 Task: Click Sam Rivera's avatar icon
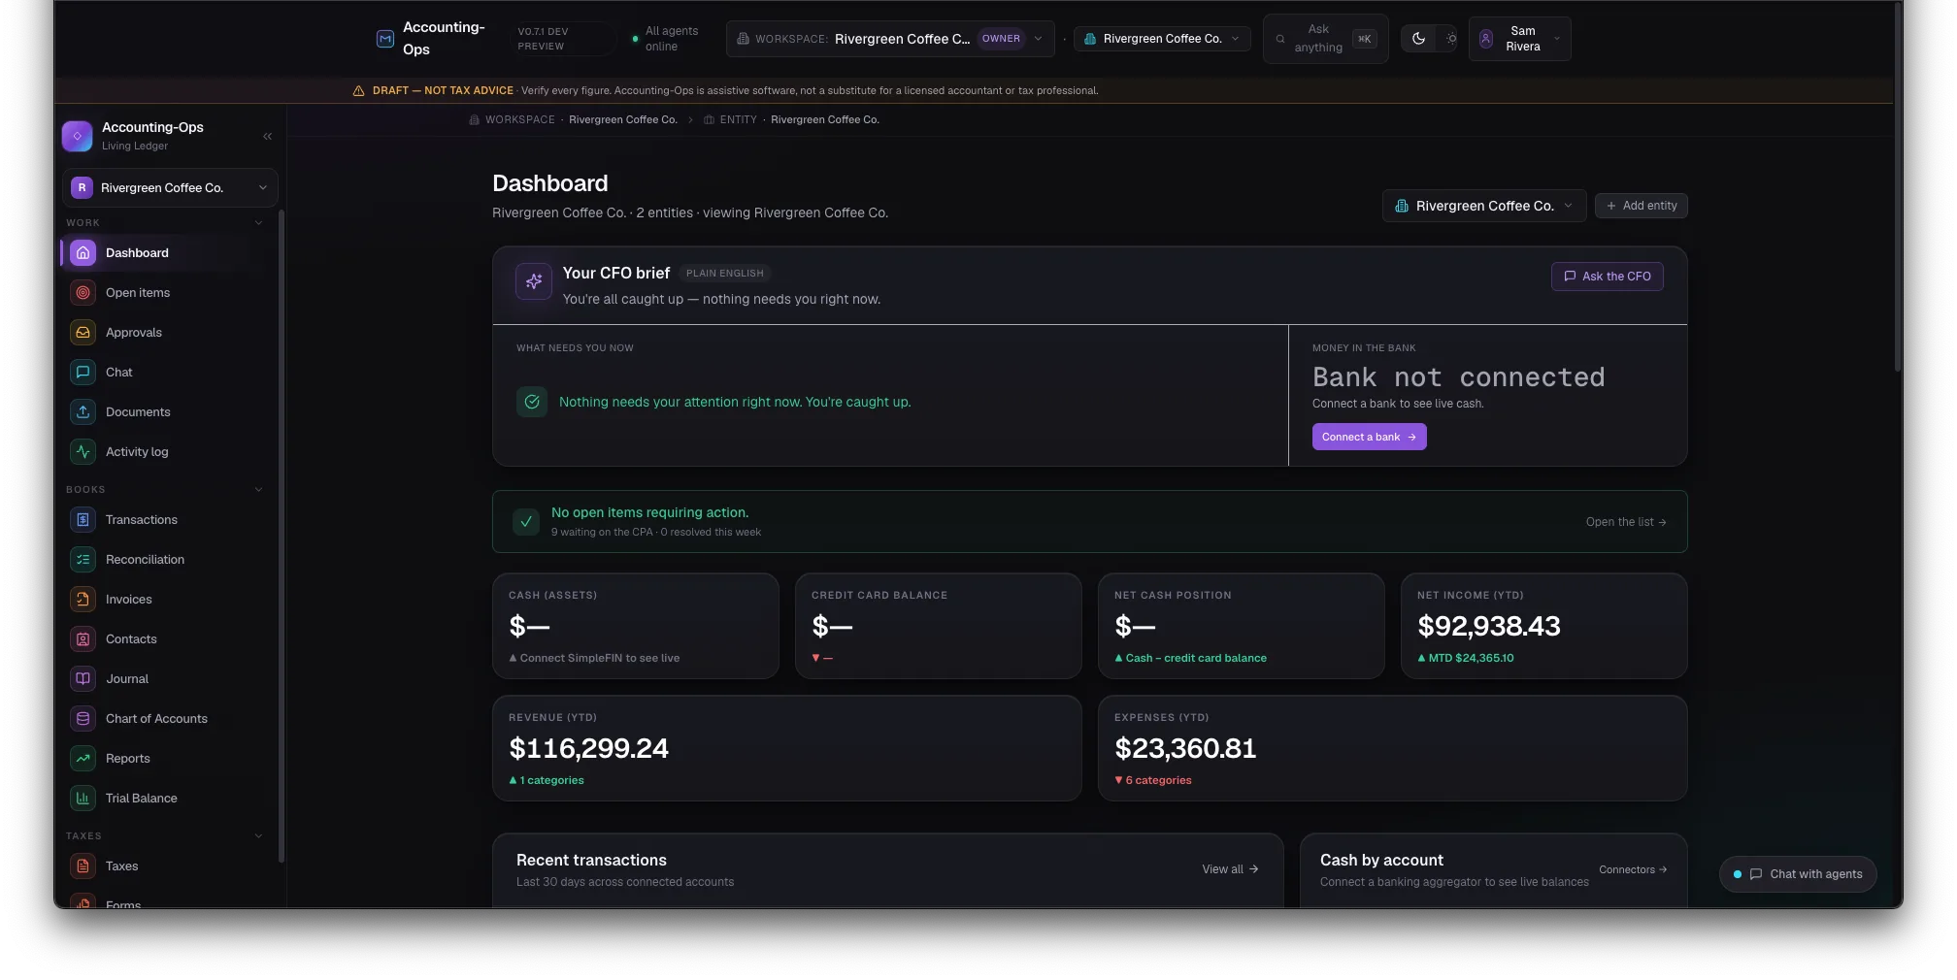[x=1486, y=39]
